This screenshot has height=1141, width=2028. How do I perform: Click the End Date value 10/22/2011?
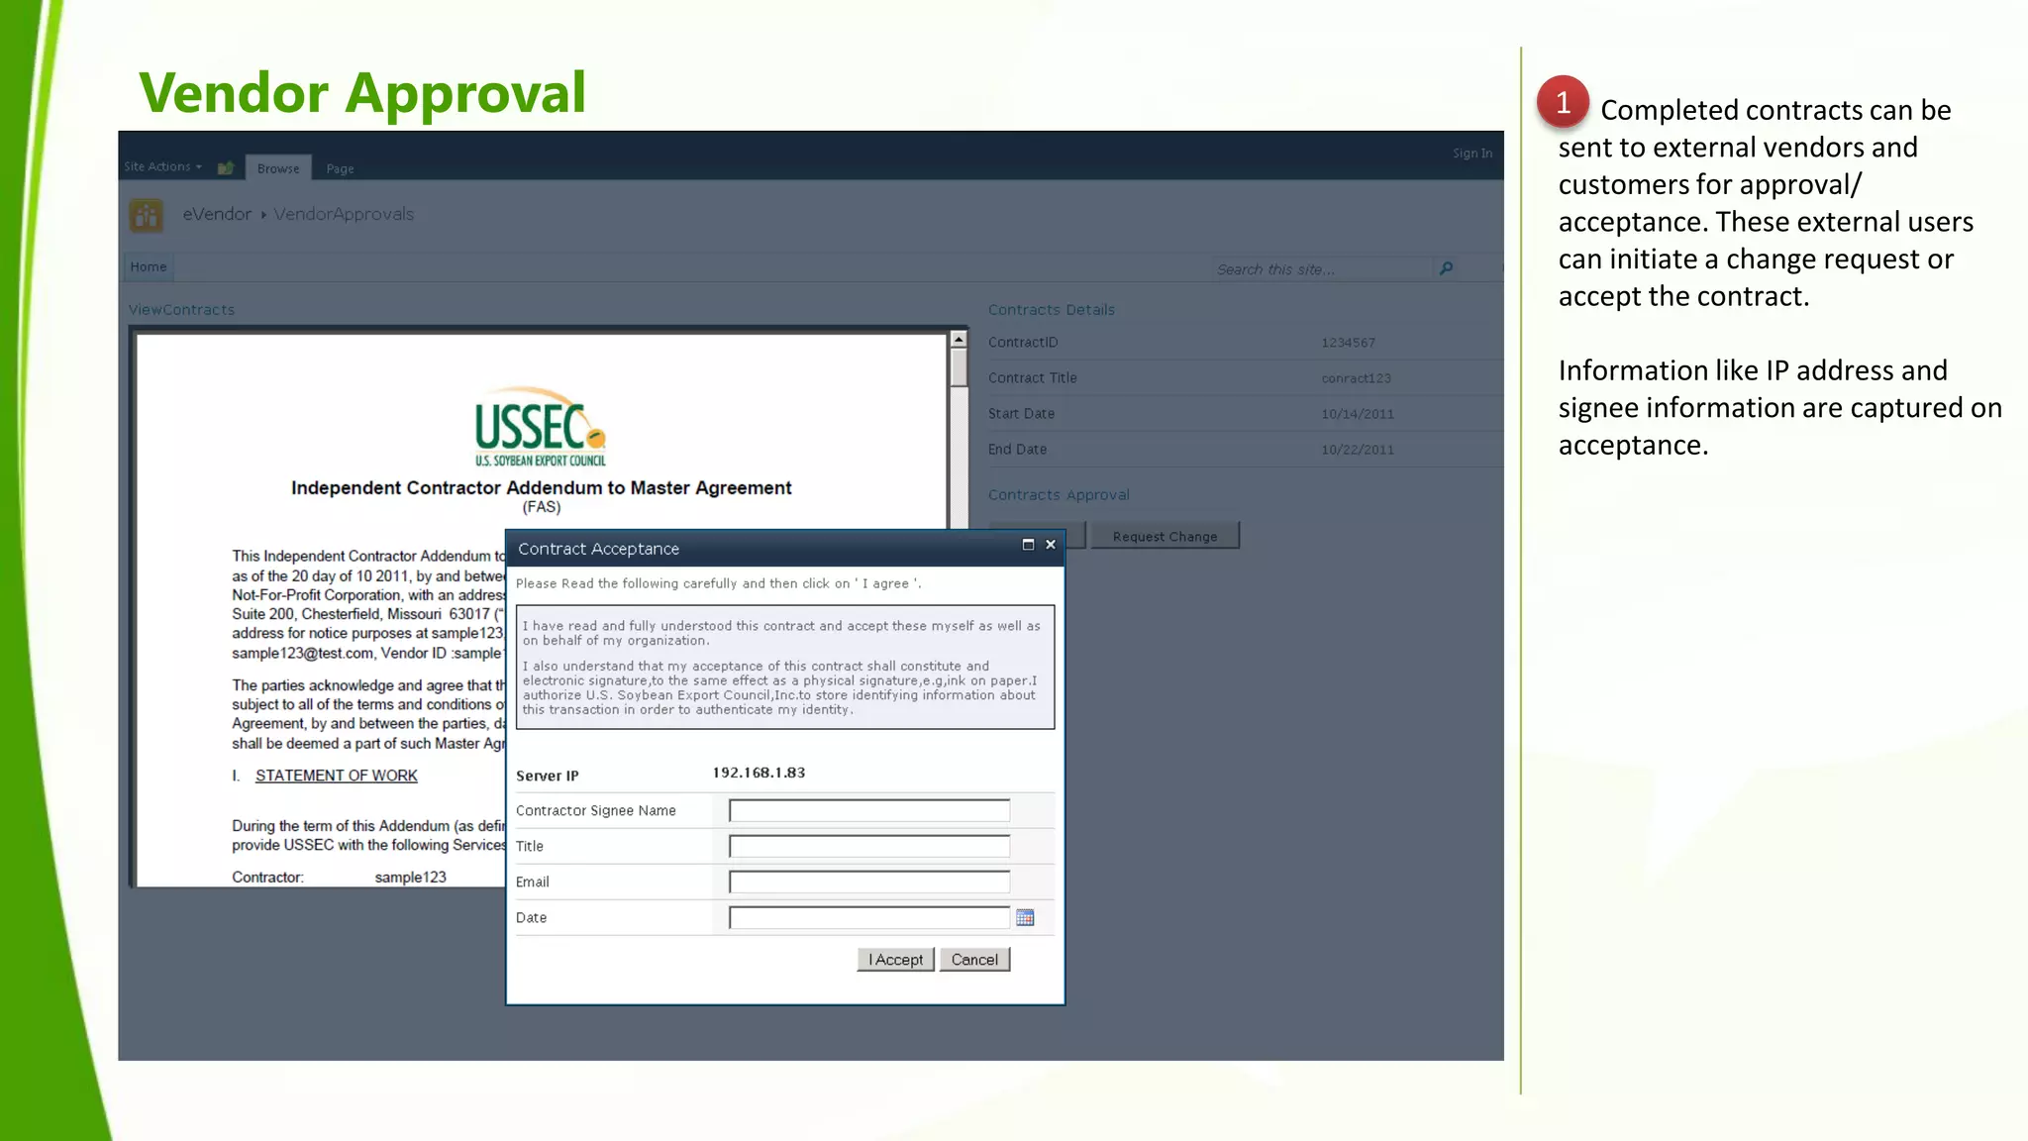click(x=1358, y=450)
